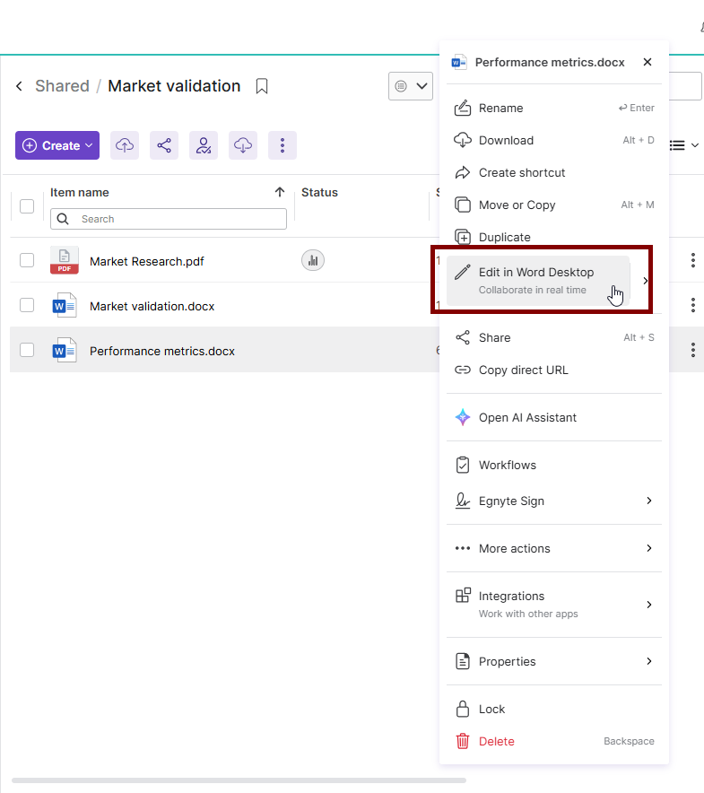The image size is (704, 793).
Task: Click the PDF file icon of Market Research.pdf
Action: pos(65,260)
